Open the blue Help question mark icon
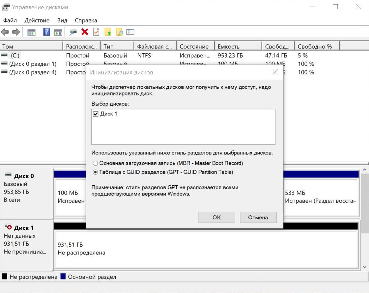This screenshot has width=369, height=293. click(46, 32)
